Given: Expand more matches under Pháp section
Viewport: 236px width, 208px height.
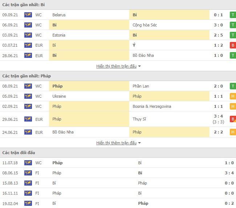Looking at the screenshot, I should (116, 143).
